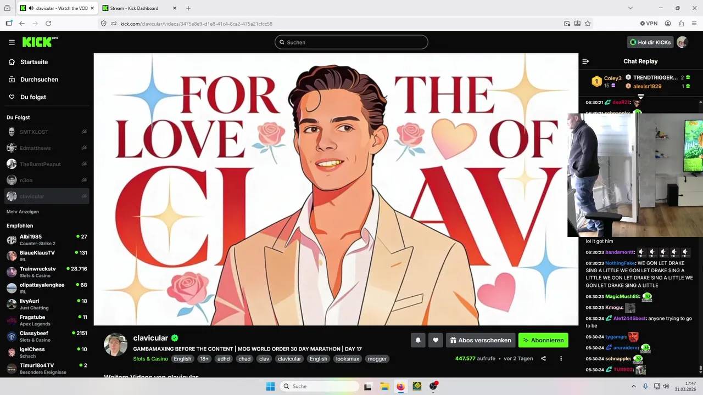This screenshot has height=395, width=703.
Task: Open recommended channel IlvyAuri
Action: click(x=47, y=304)
